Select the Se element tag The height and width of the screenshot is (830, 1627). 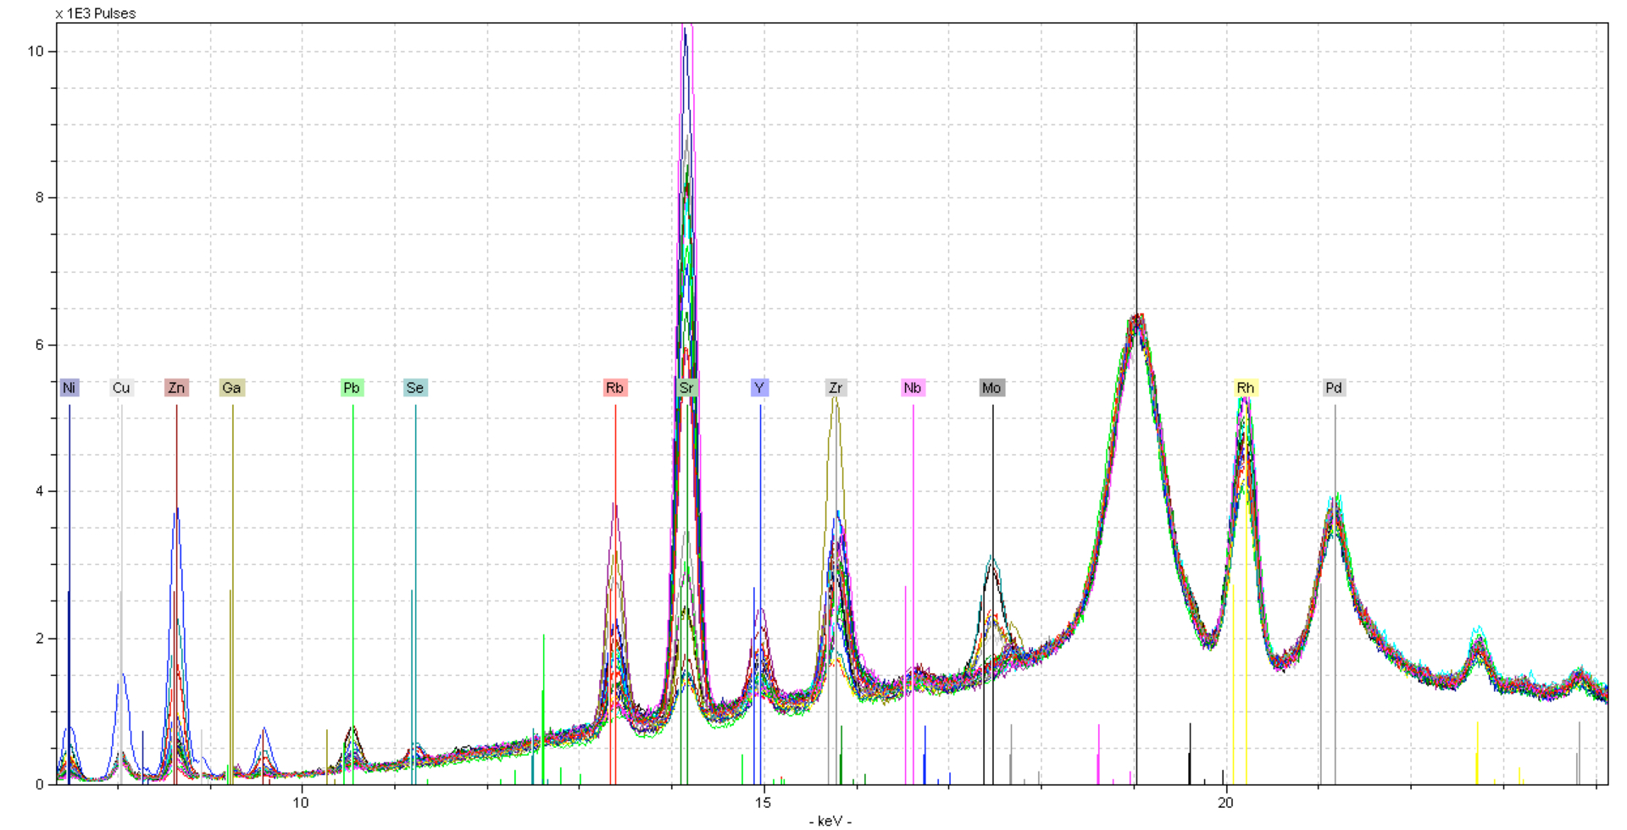pyautogui.click(x=415, y=388)
